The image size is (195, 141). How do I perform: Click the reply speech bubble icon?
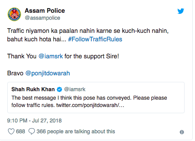[32, 131]
